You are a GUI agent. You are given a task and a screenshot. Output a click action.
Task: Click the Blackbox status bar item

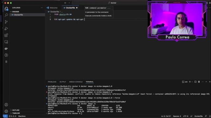pos(22,116)
